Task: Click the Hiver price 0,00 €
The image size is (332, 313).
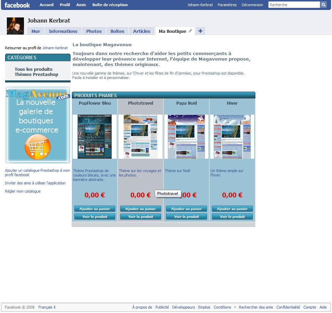Action: [x=232, y=195]
